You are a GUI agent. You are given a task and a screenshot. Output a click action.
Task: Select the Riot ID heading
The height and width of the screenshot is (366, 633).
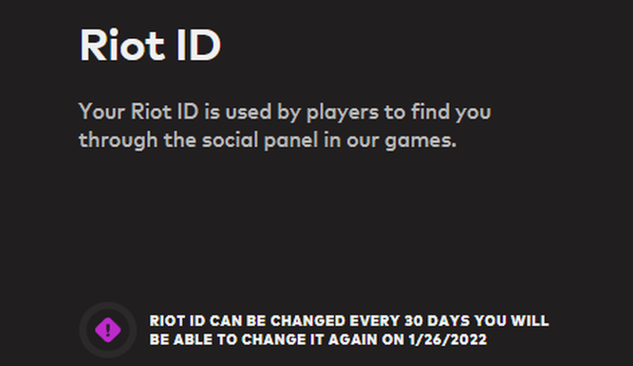(150, 46)
